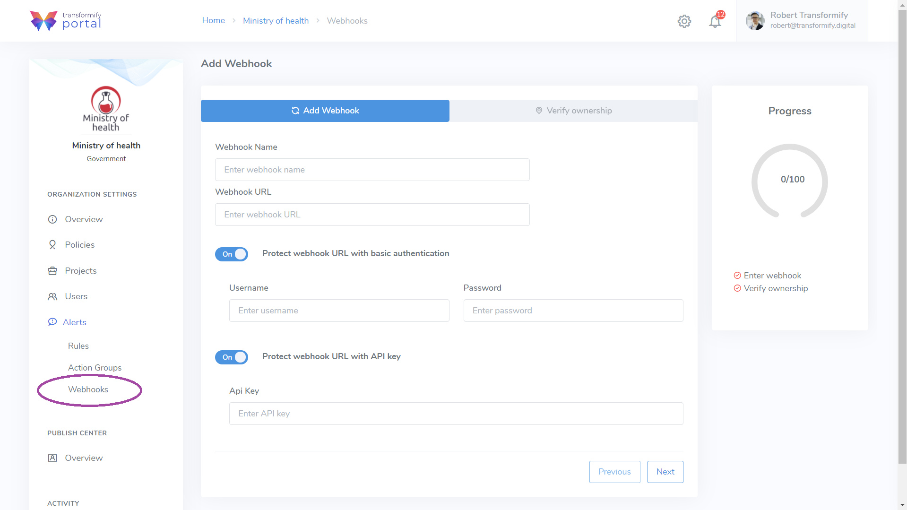The width and height of the screenshot is (907, 510).
Task: Click the Webhooks breadcrumb text
Action: coord(347,21)
